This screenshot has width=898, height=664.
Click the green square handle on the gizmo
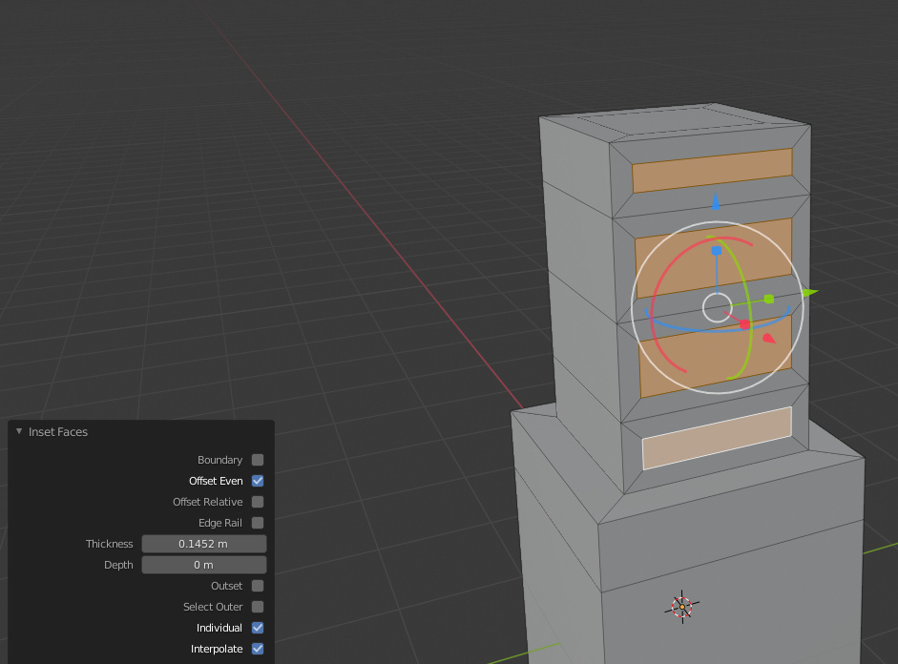point(768,299)
